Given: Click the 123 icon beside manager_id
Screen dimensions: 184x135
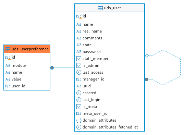Looking at the screenshot, I should pos(78,79).
